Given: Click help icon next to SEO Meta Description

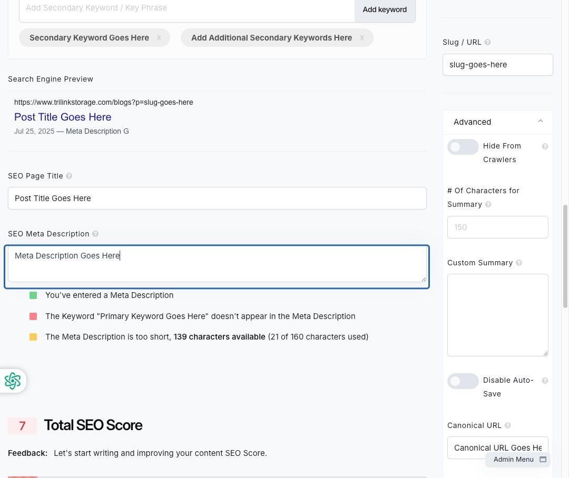Looking at the screenshot, I should pyautogui.click(x=95, y=234).
